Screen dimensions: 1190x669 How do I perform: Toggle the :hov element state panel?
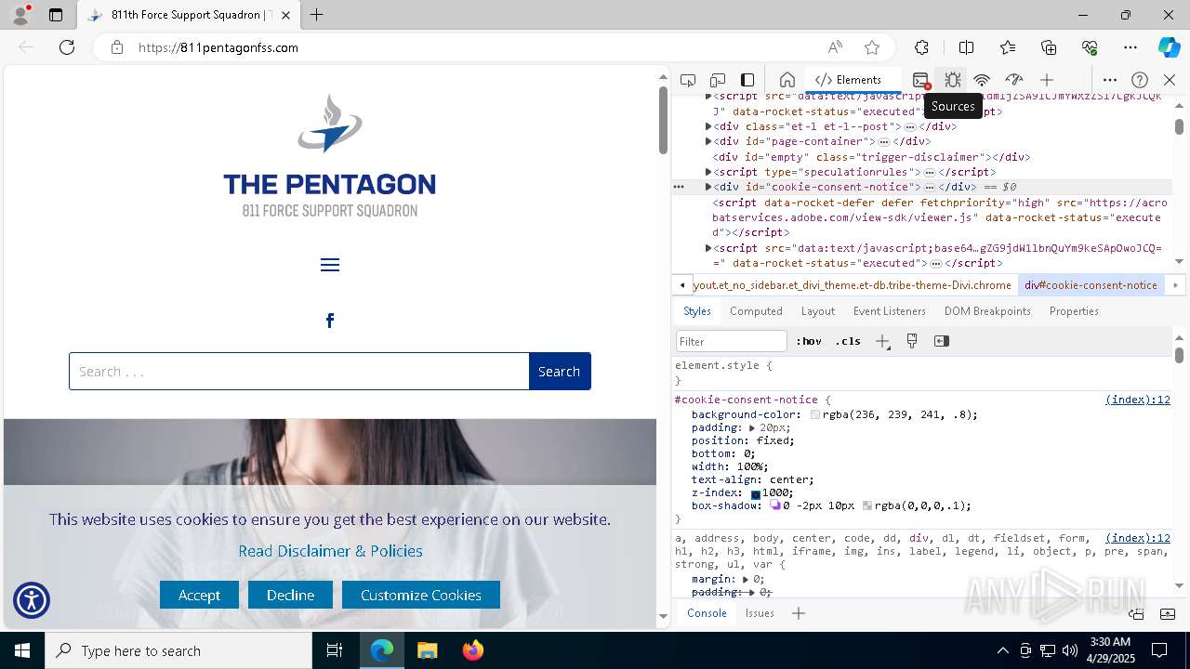point(809,341)
